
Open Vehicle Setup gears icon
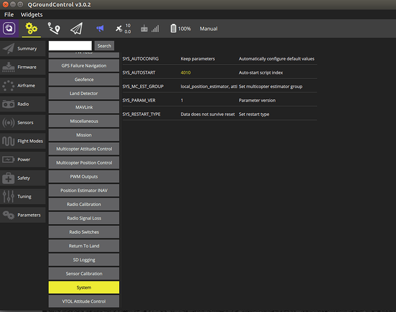pos(31,29)
